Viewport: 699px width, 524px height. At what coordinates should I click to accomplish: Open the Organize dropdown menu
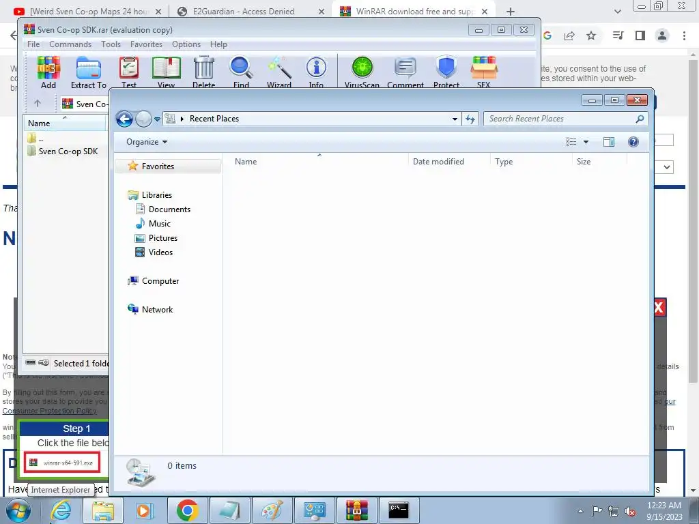[147, 142]
